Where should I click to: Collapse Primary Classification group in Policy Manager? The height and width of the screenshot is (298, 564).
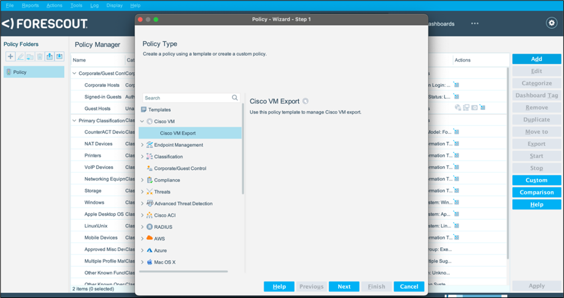[74, 120]
